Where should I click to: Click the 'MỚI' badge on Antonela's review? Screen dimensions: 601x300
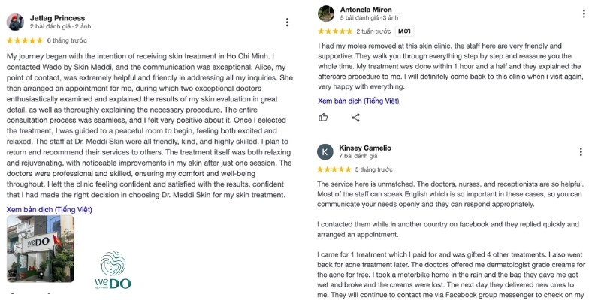click(404, 31)
